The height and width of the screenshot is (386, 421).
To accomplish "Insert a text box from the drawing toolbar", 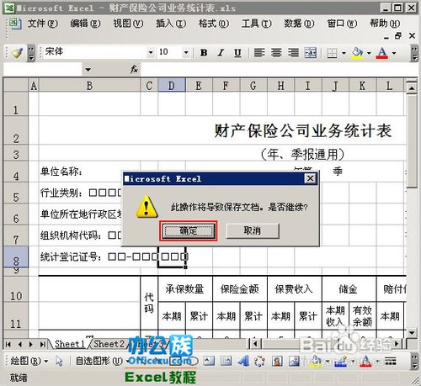I will (209, 361).
